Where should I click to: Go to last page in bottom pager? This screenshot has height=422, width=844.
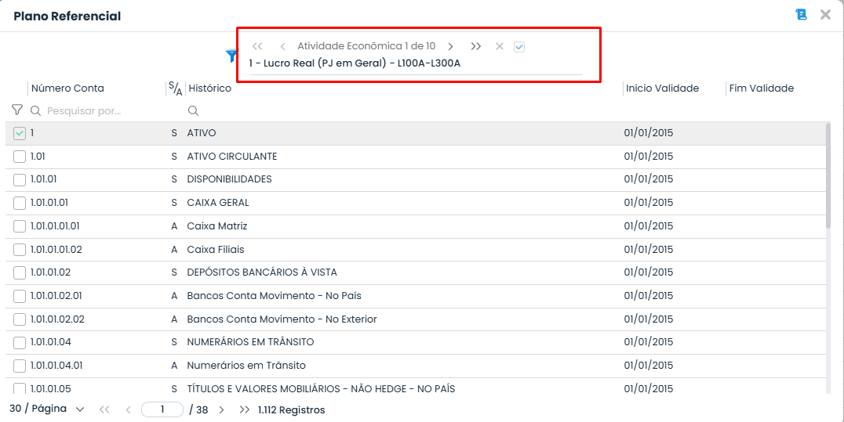click(x=245, y=409)
